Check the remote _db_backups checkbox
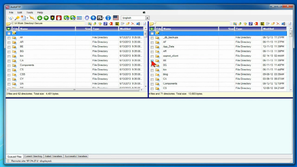Screen dimensions: 297x167 pos(152,38)
